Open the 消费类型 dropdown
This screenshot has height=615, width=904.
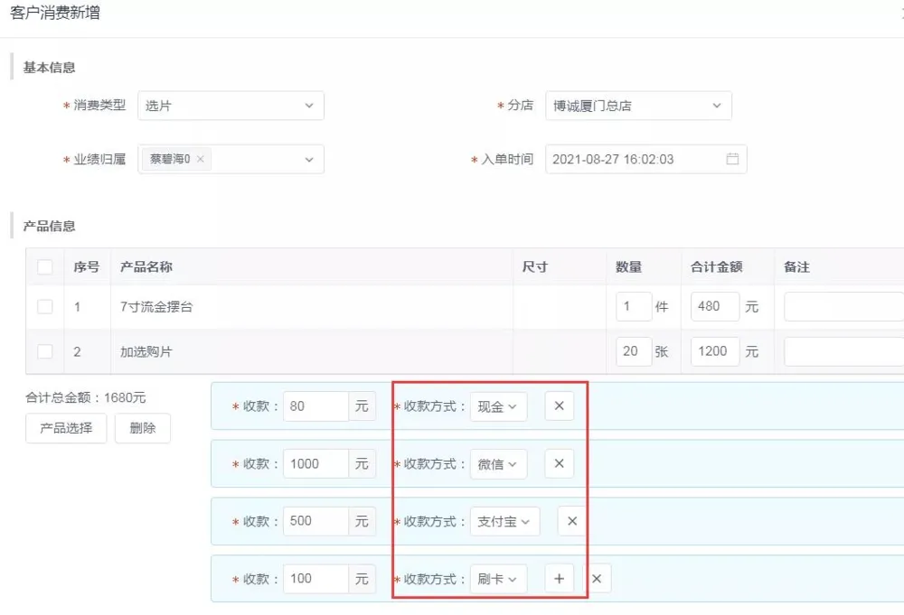231,106
